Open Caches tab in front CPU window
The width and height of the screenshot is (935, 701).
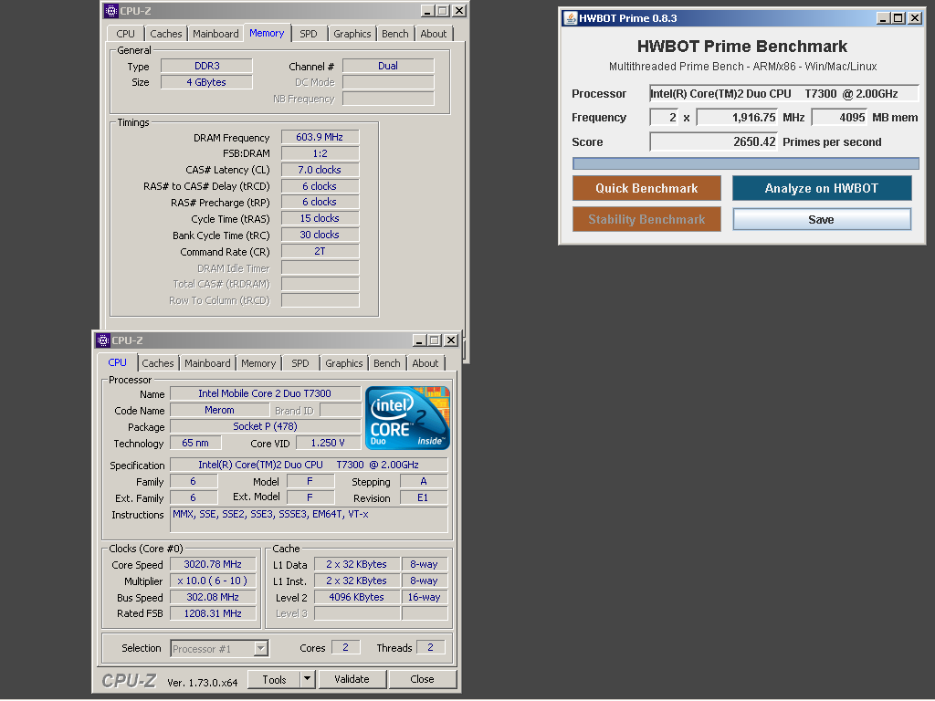click(157, 363)
